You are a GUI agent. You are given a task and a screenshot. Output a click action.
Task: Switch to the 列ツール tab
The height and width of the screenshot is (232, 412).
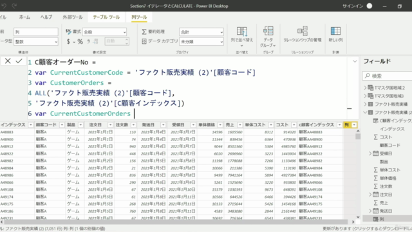[139, 17]
